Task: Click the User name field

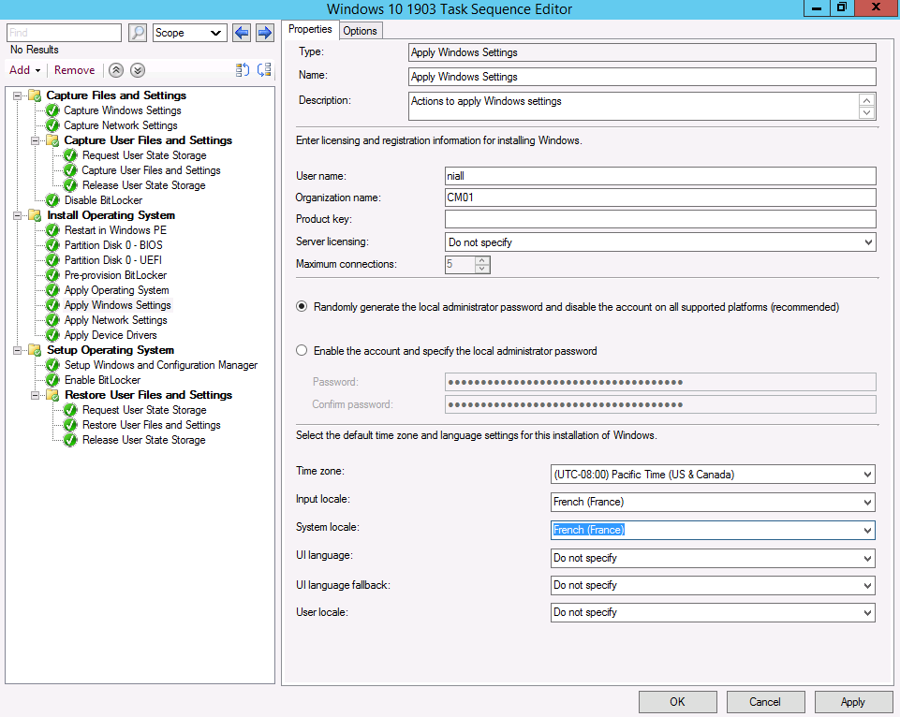Action: [660, 176]
